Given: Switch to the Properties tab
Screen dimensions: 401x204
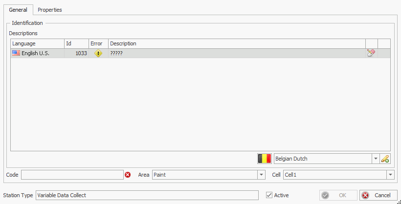Looking at the screenshot, I should 50,10.
